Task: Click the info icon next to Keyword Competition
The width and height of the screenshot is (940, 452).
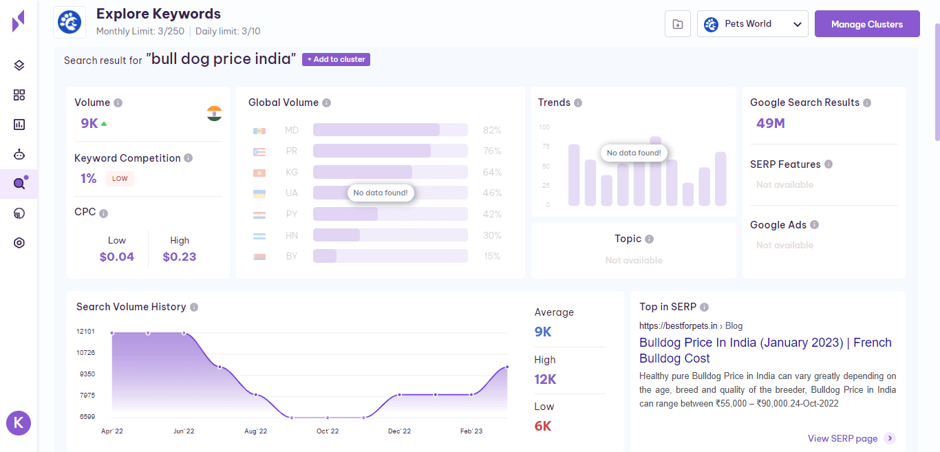Action: point(189,158)
